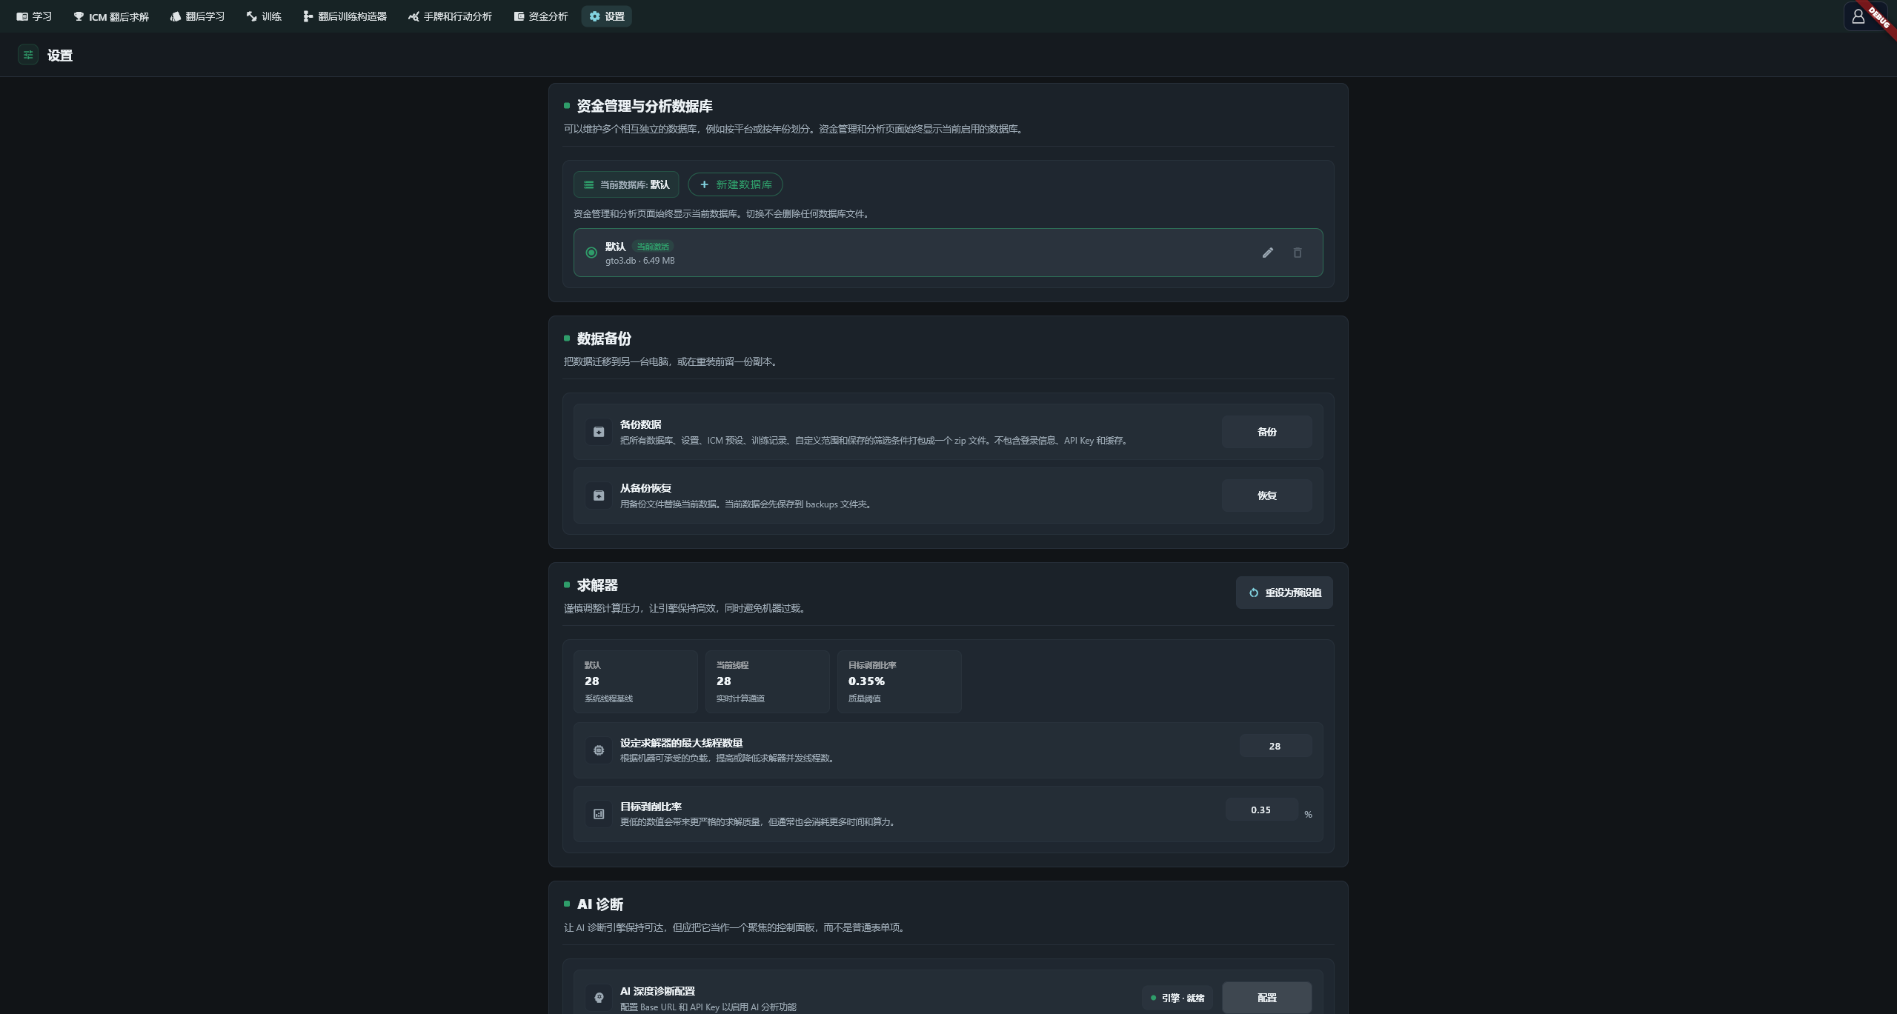Create a new database with 新建数据库

click(735, 184)
